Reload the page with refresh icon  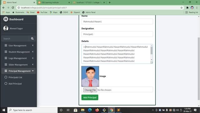(13, 8)
